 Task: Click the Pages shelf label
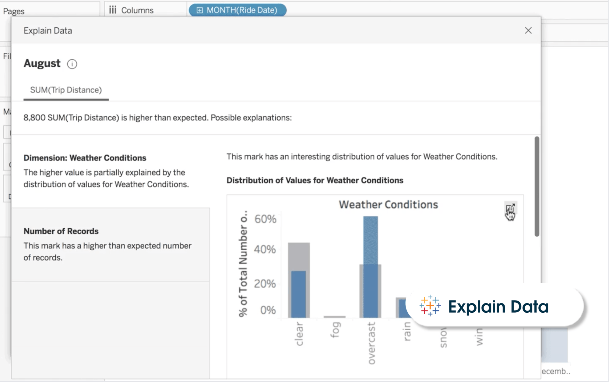point(14,11)
